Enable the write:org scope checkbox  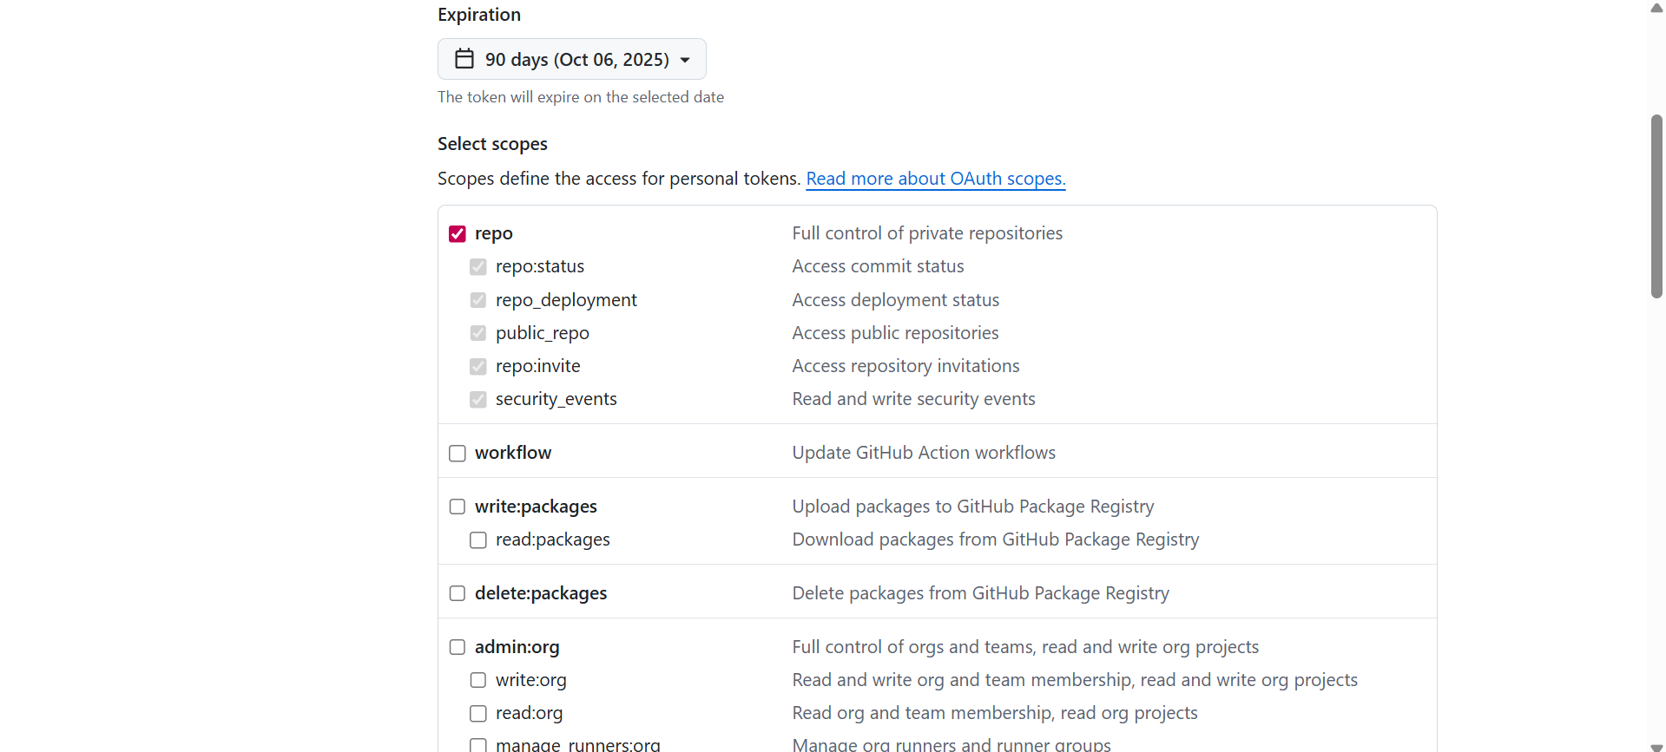[x=478, y=680]
